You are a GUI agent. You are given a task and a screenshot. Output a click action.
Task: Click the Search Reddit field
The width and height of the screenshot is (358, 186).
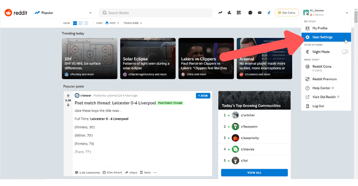[156, 13]
